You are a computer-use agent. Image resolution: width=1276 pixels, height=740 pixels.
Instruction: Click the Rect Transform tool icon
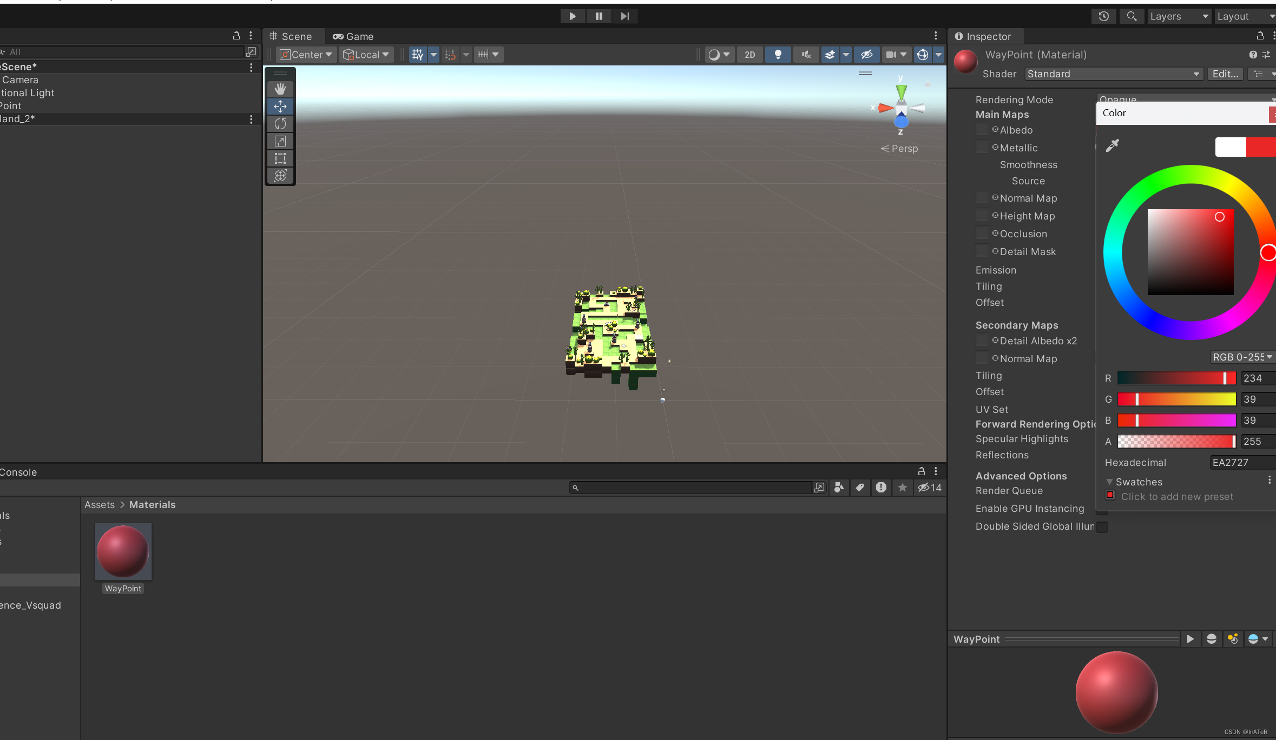tap(281, 158)
